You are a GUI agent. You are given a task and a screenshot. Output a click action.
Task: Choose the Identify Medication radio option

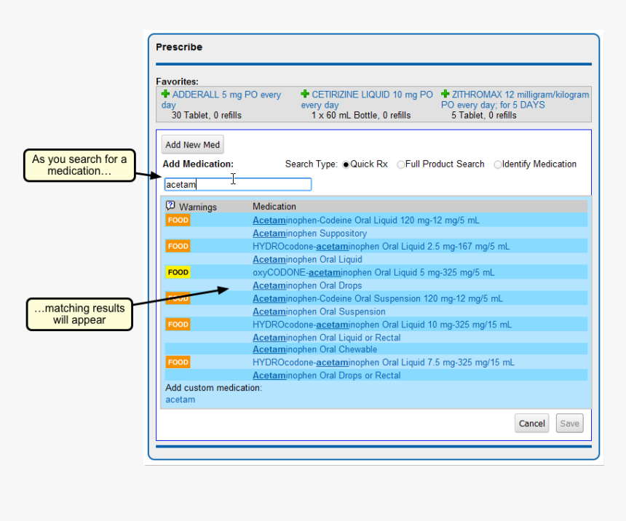click(498, 164)
